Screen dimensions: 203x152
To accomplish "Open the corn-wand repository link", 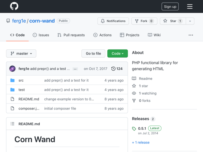I will (42, 21).
